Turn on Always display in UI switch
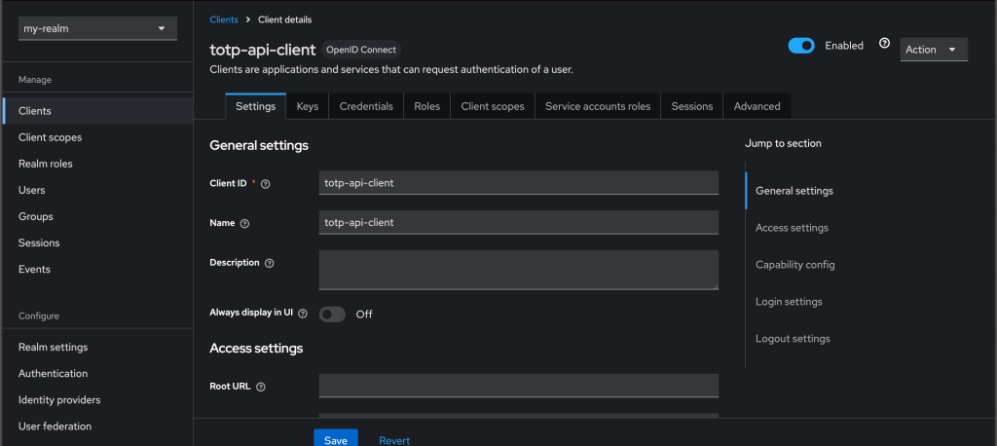Screen dimensions: 997x446 click(x=332, y=315)
